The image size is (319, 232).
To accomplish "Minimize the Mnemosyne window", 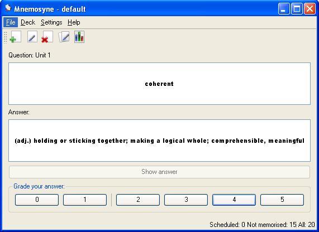I will [284, 9].
